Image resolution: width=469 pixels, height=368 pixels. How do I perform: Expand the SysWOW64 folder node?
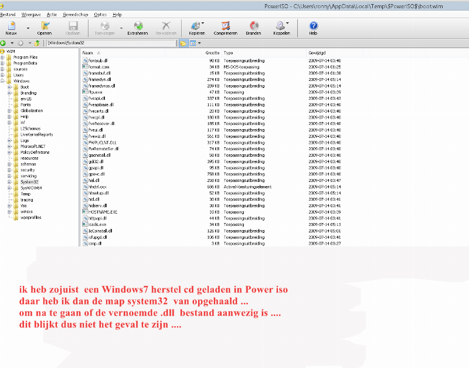click(x=9, y=188)
